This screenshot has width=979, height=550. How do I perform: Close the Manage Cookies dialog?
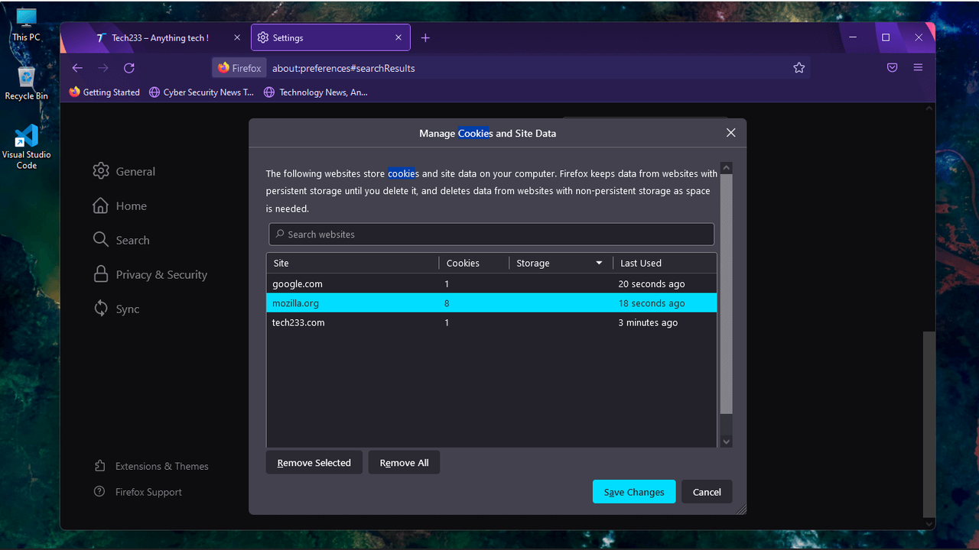[730, 133]
